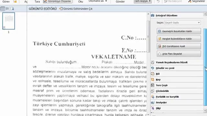Expand Döndür ve çevir section

[x=177, y=68]
